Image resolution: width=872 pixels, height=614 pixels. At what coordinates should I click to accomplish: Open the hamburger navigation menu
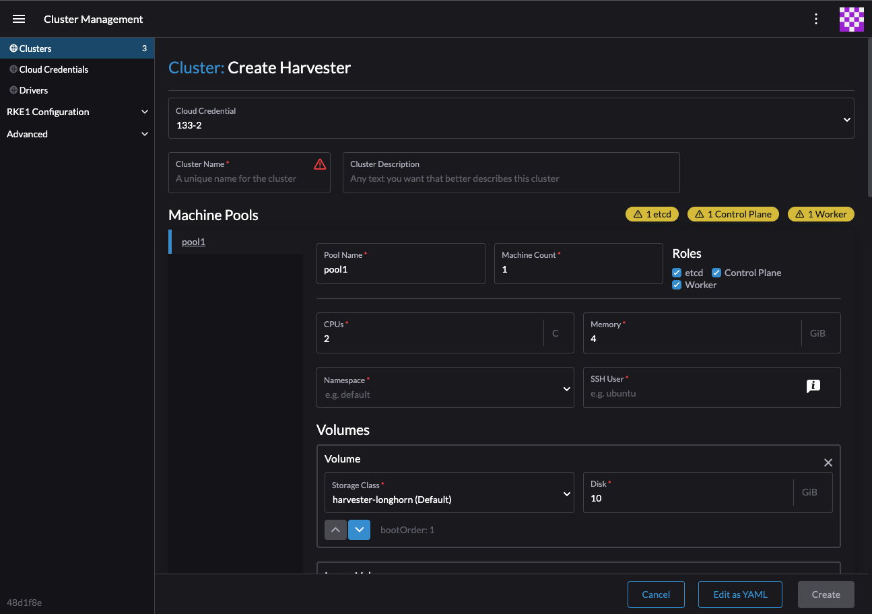tap(18, 19)
